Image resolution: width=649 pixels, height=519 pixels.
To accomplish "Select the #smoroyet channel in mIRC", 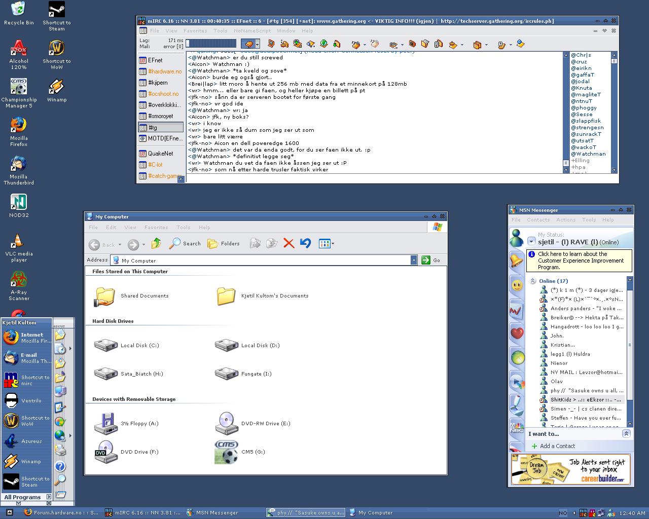I will tap(161, 116).
